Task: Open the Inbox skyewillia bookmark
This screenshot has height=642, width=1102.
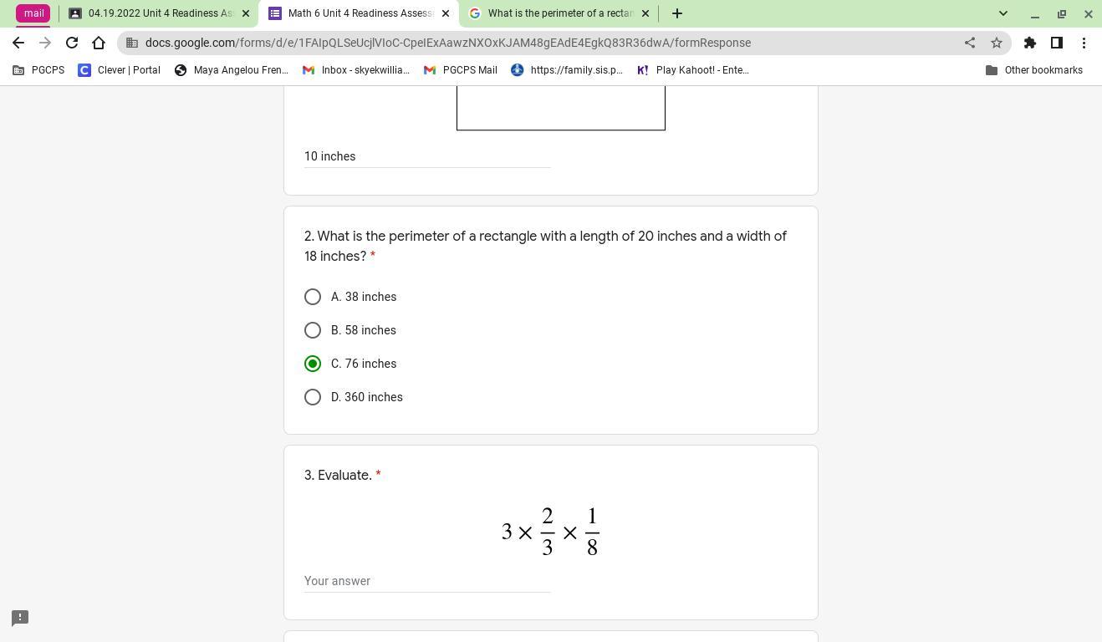Action: point(311,70)
